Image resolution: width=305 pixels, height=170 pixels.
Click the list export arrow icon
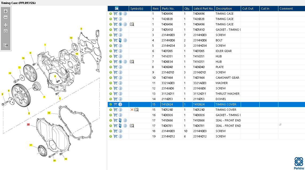pos(6,45)
